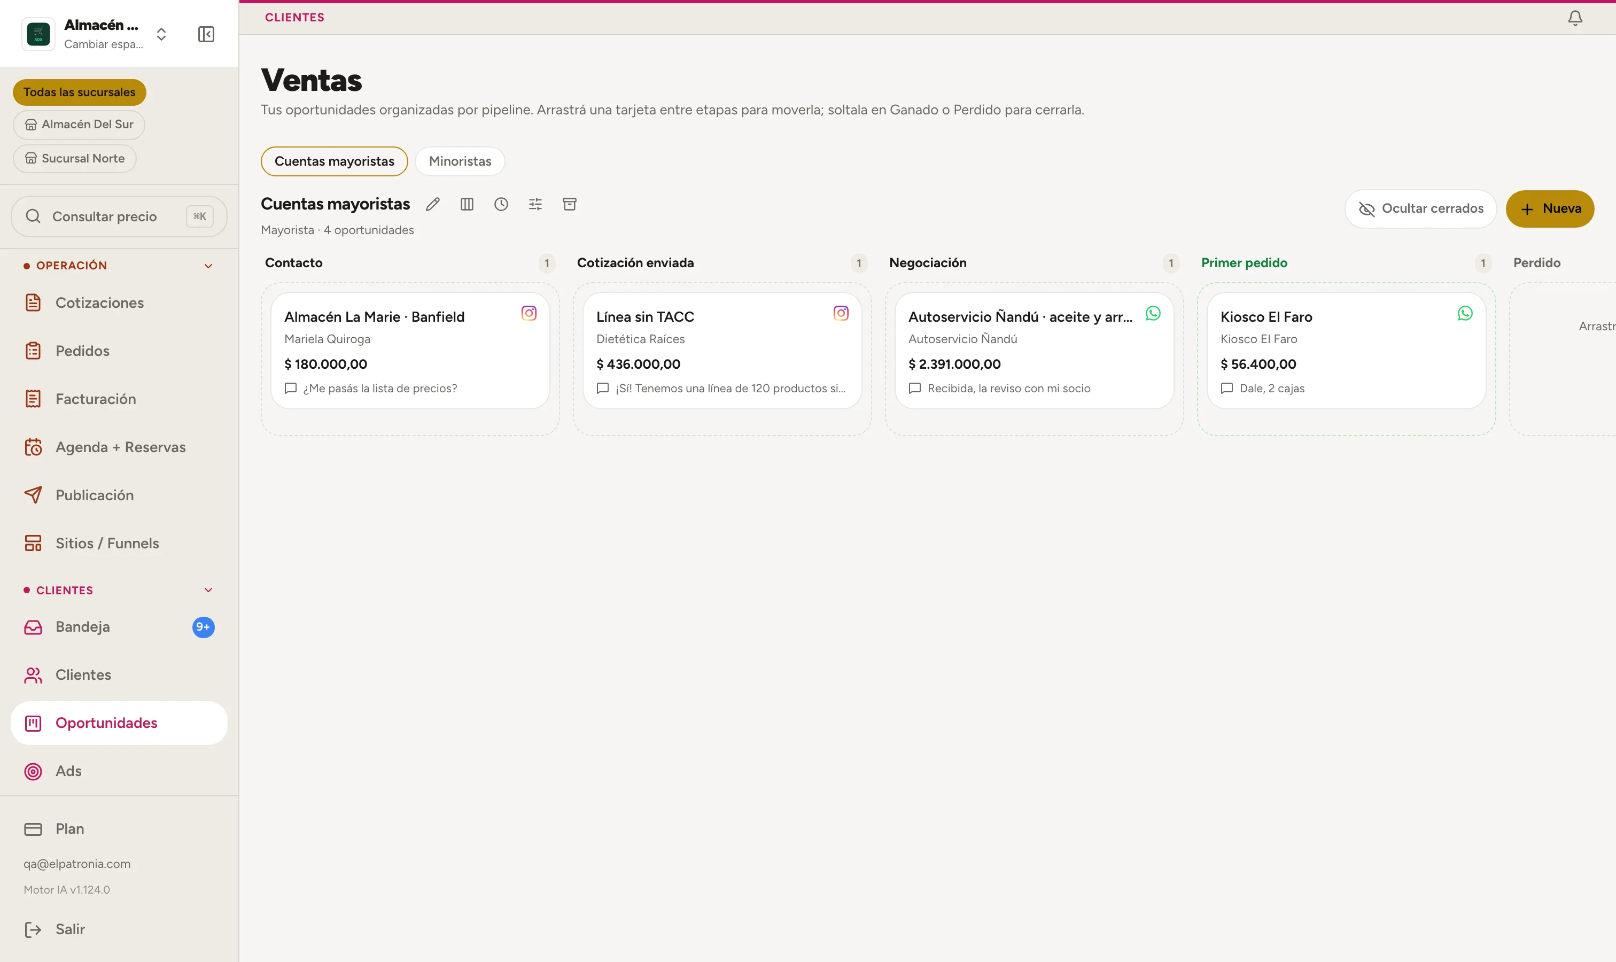Open the columns layout icon in pipeline toolbar
Viewport: 1616px width, 962px height.
click(x=467, y=204)
